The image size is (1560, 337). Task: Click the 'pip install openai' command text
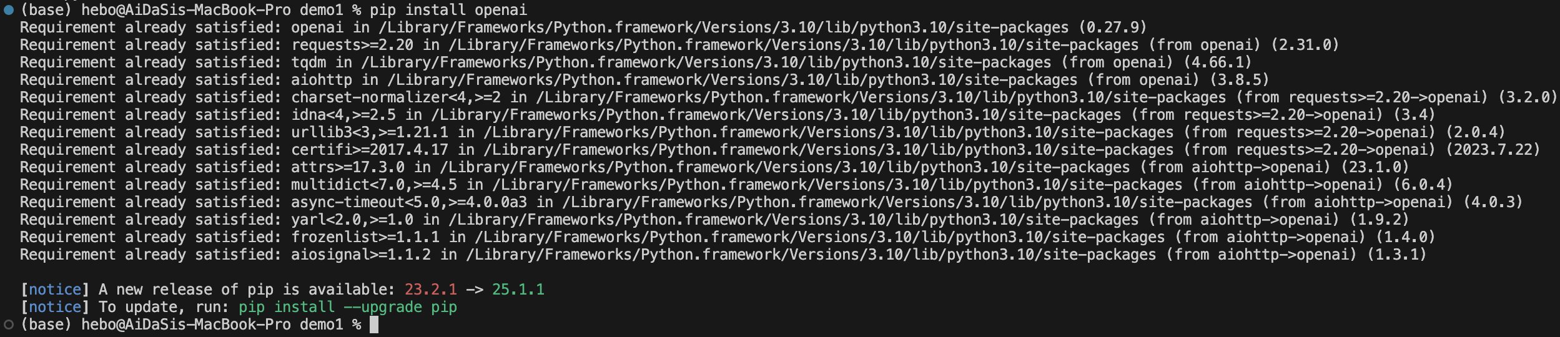pos(448,10)
